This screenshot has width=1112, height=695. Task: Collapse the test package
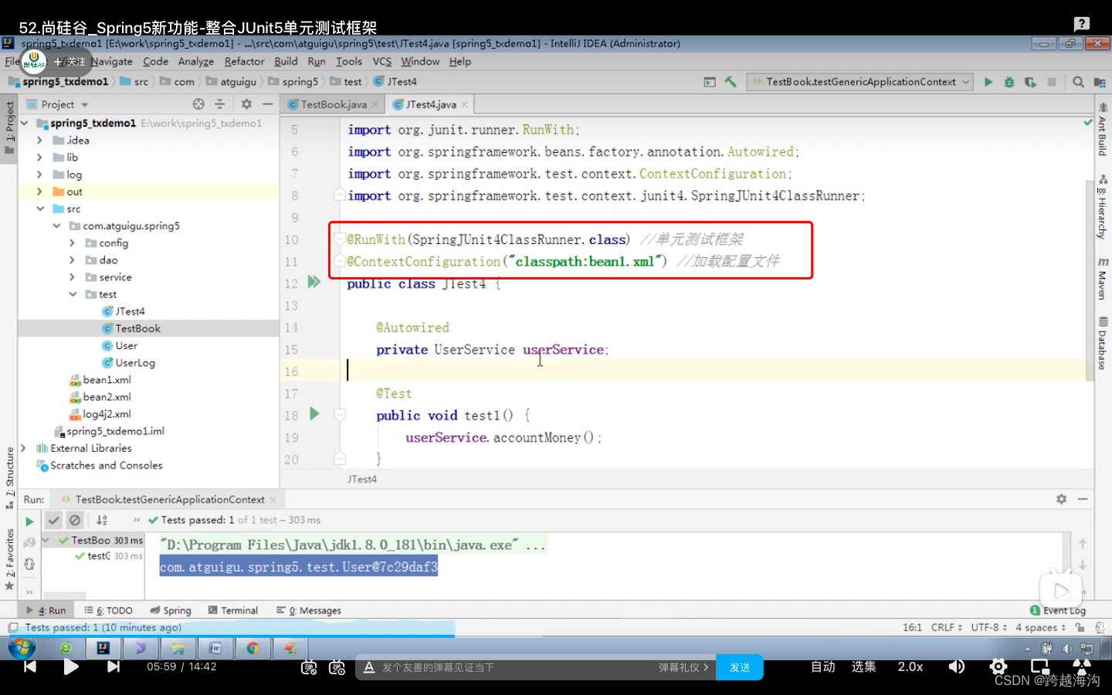pos(72,294)
